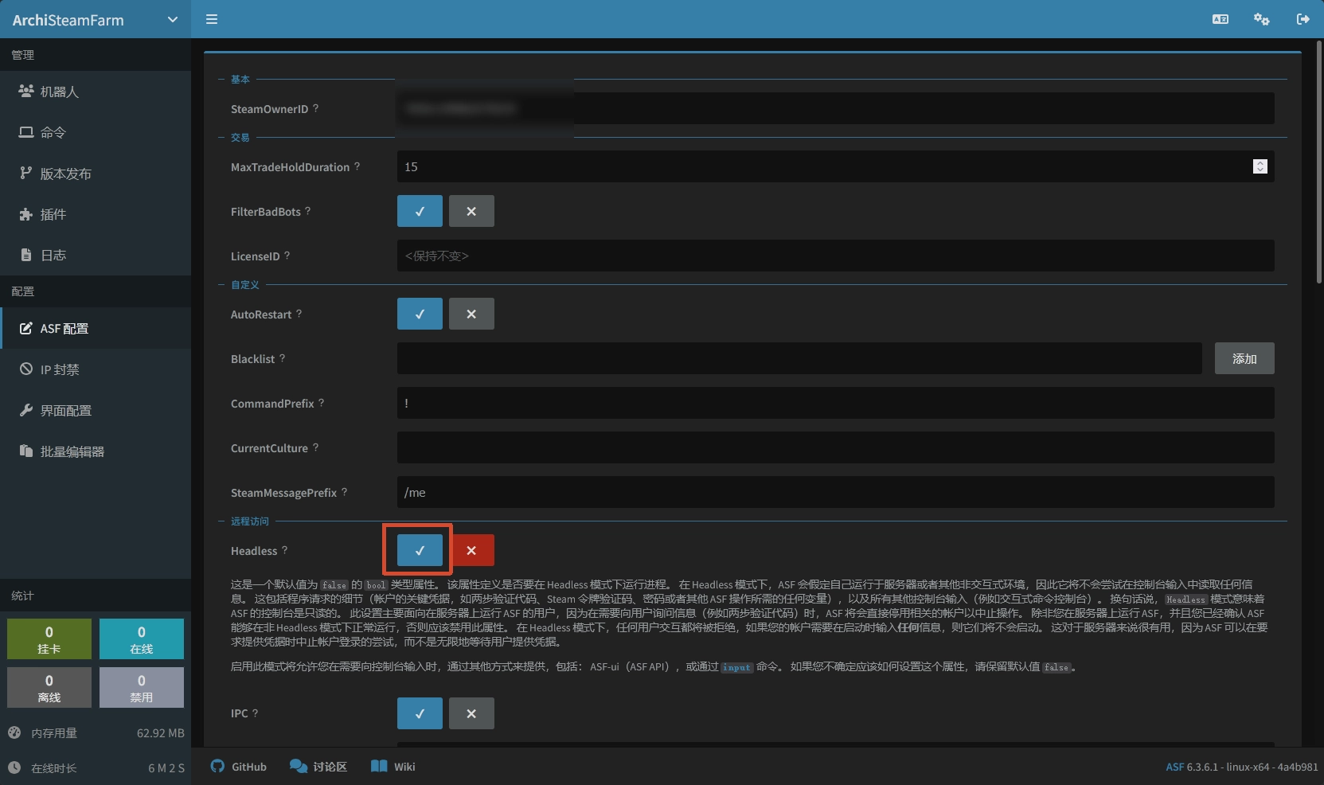
Task: Open the GitHub footer link
Action: tap(239, 766)
